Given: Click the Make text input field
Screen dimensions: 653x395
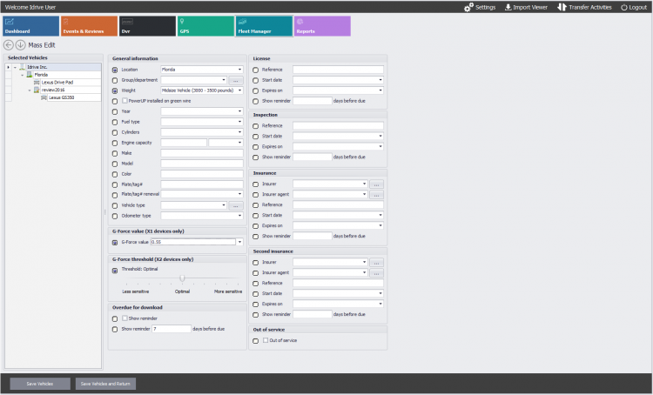Looking at the screenshot, I should [201, 153].
